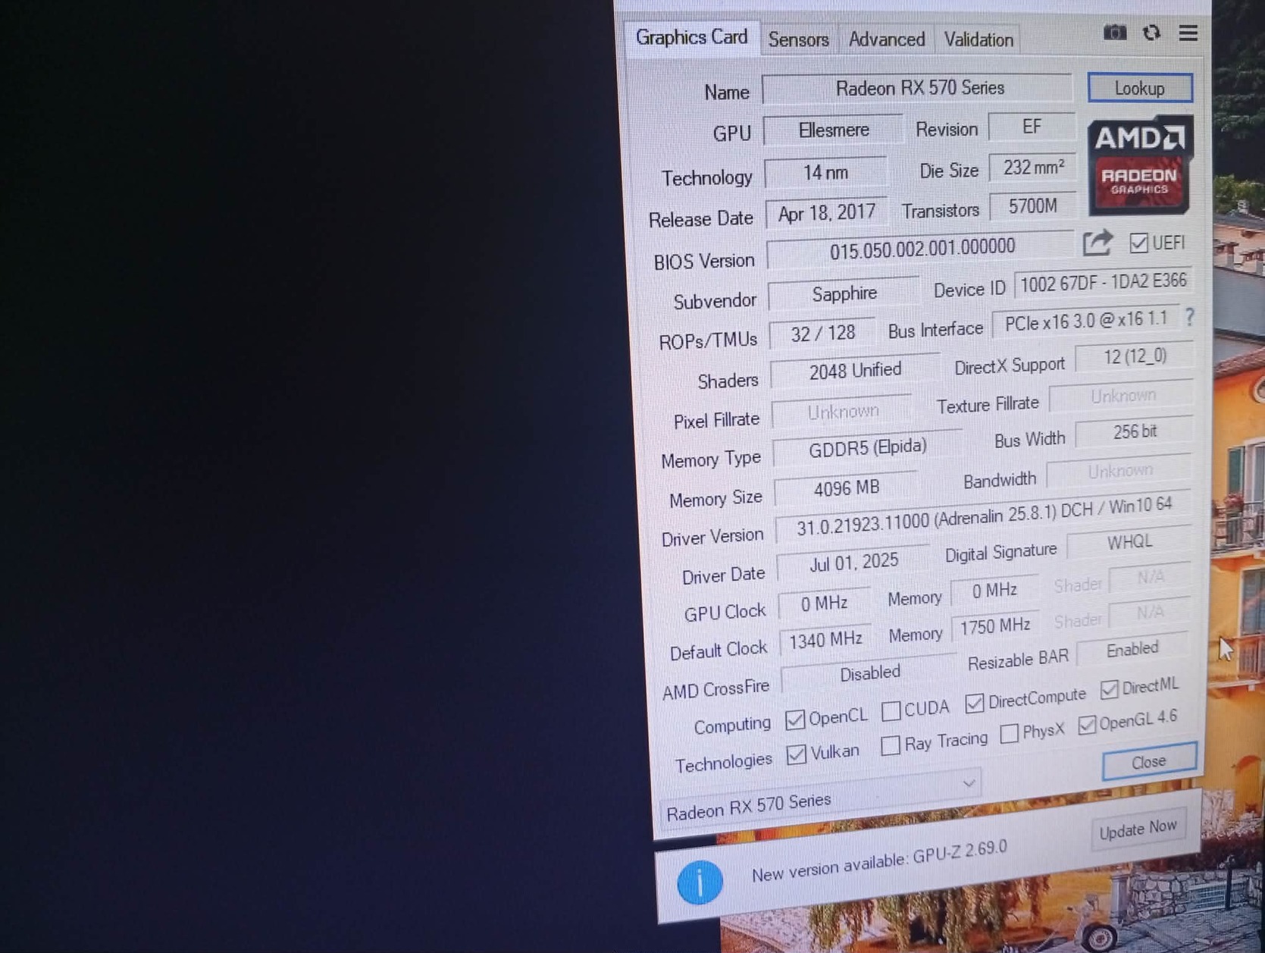The width and height of the screenshot is (1265, 953).
Task: Toggle the OpenGL 4.6 checkbox
Action: (x=1086, y=724)
